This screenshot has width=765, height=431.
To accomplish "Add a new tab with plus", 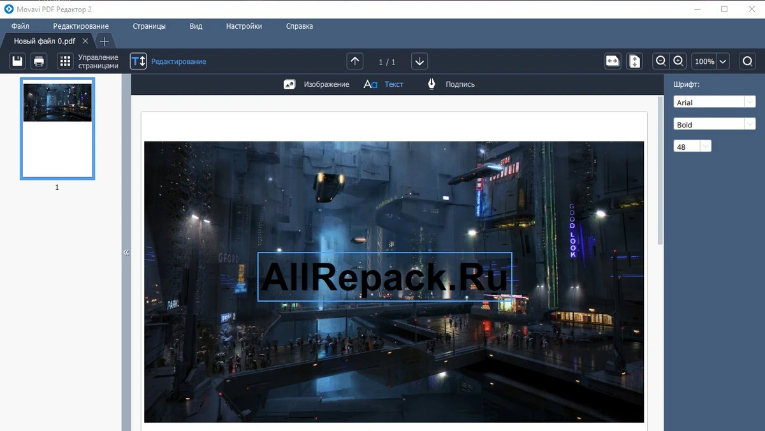I will point(105,41).
